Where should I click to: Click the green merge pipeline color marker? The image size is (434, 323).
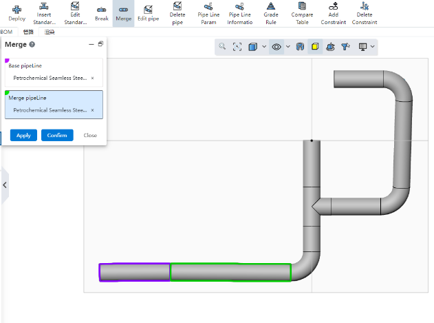(7, 92)
